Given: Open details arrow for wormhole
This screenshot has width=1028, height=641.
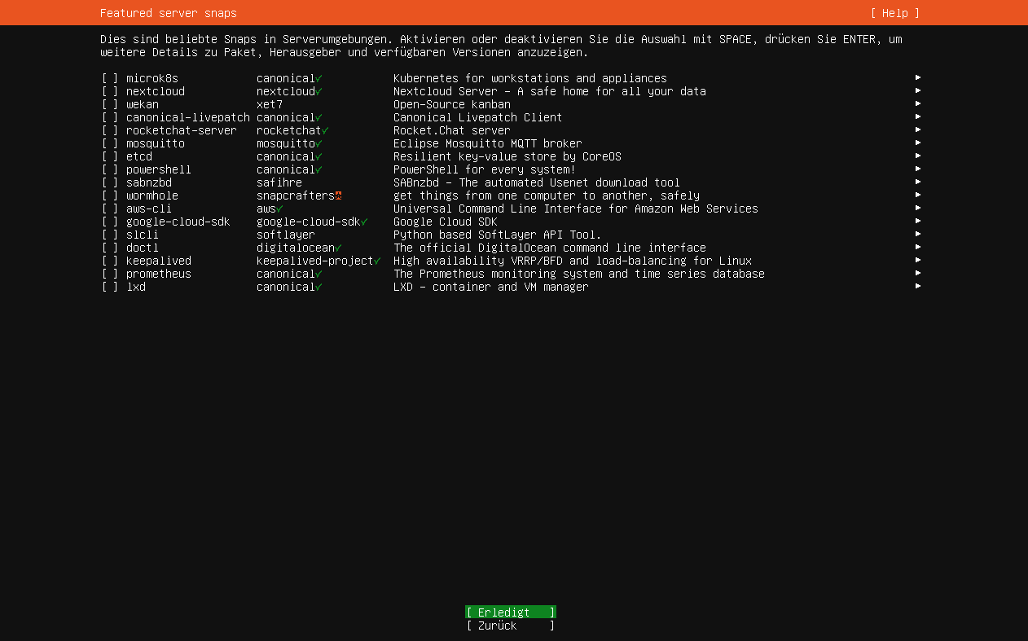Looking at the screenshot, I should pos(918,195).
